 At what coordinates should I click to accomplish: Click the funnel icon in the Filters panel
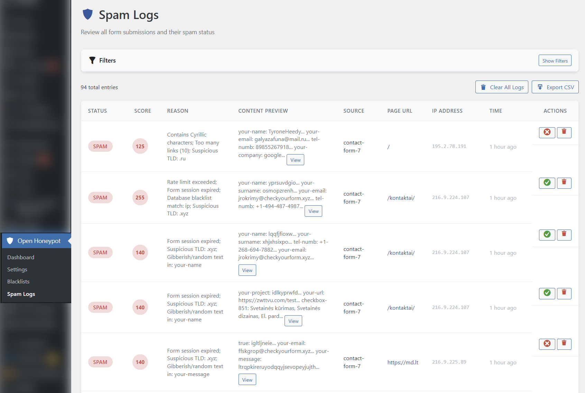click(92, 60)
